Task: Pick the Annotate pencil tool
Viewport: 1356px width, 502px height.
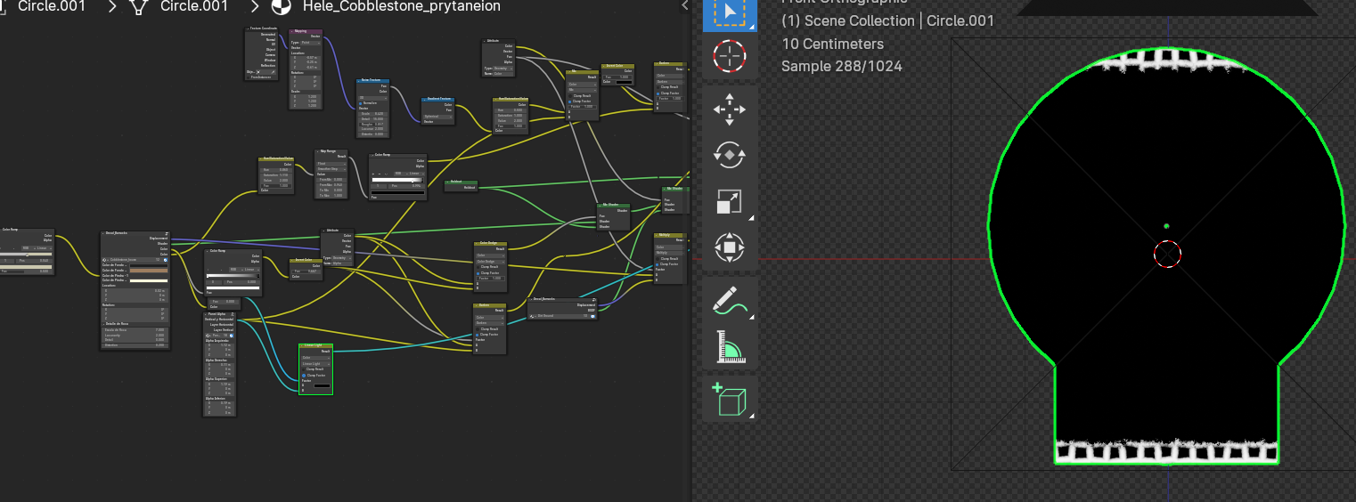Action: [x=729, y=301]
